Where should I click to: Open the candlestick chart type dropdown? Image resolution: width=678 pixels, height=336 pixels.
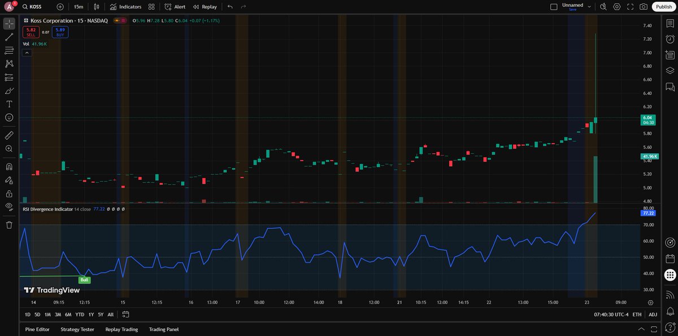[97, 7]
